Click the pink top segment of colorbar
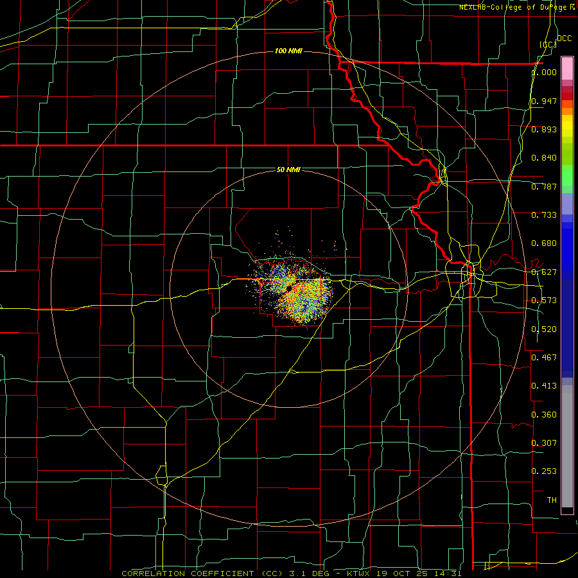The height and width of the screenshot is (578, 578). pos(567,68)
